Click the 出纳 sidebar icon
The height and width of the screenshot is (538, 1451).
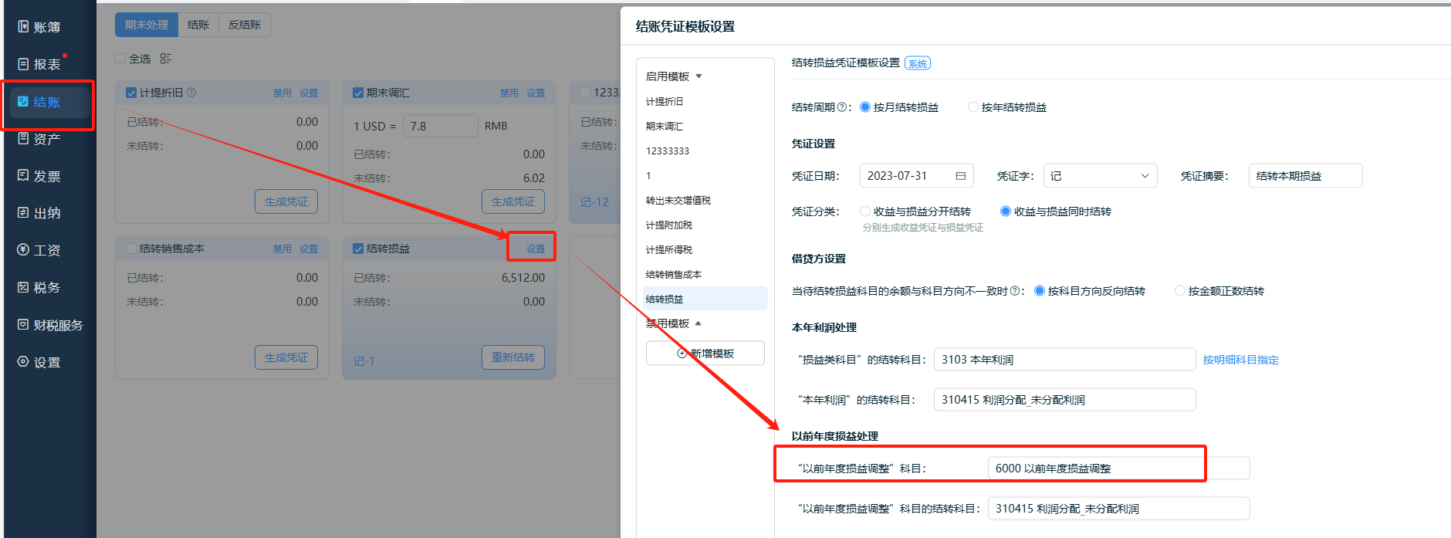(x=23, y=213)
